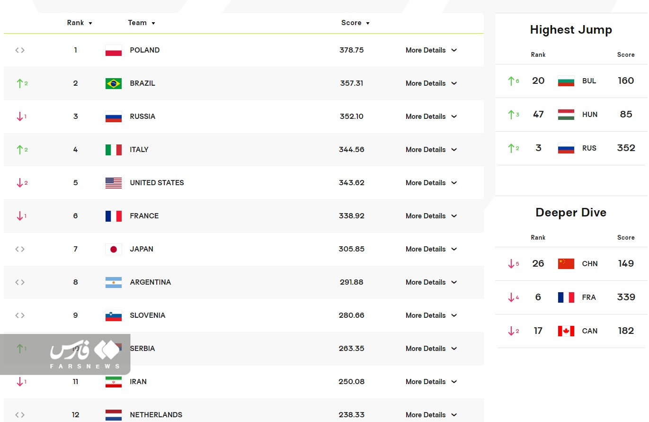Sort the table by Team column

pyautogui.click(x=141, y=23)
